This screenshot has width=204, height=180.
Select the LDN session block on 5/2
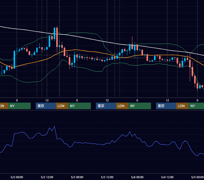(62, 106)
